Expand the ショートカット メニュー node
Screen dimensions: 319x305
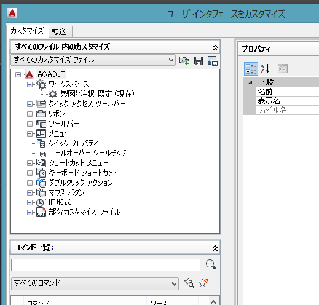30,163
